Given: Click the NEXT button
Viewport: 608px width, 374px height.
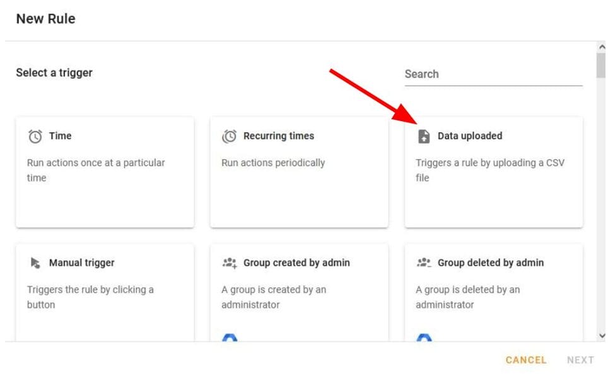Looking at the screenshot, I should (x=581, y=359).
